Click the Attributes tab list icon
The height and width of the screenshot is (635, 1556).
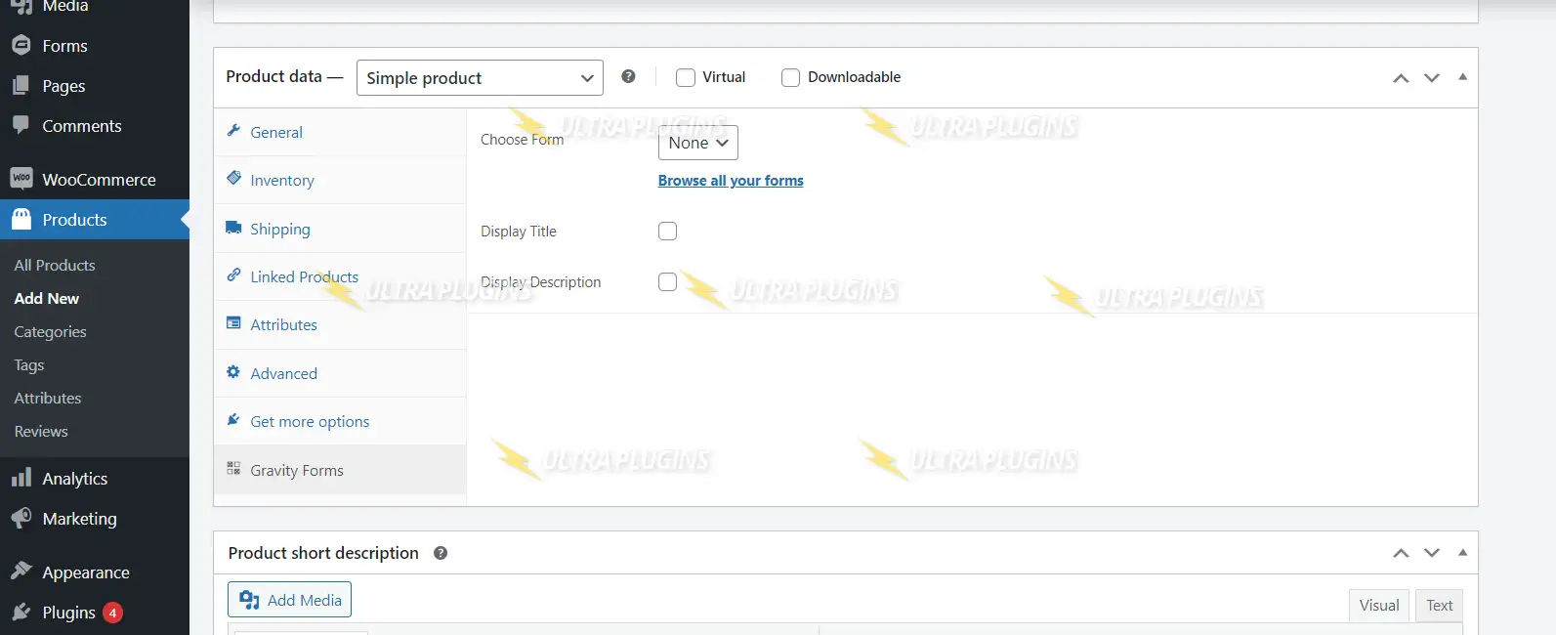pyautogui.click(x=233, y=323)
